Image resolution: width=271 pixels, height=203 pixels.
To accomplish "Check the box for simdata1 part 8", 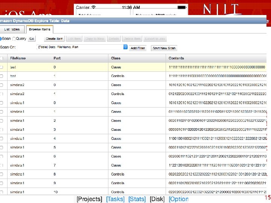I will click(2, 174).
